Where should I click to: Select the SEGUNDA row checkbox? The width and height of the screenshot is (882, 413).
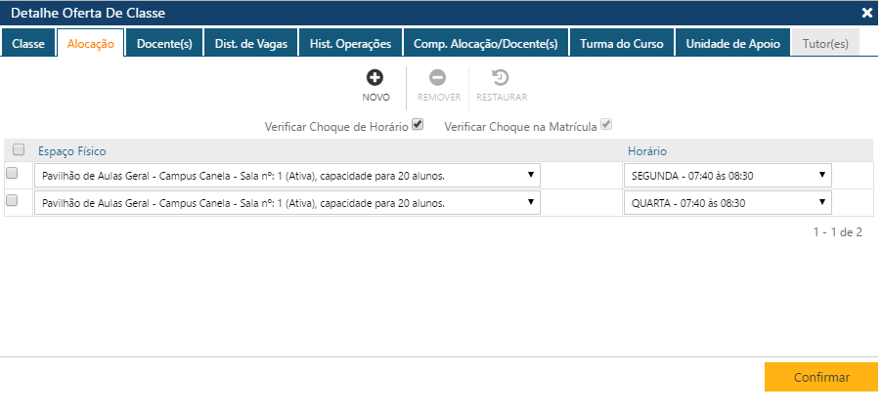coord(12,174)
